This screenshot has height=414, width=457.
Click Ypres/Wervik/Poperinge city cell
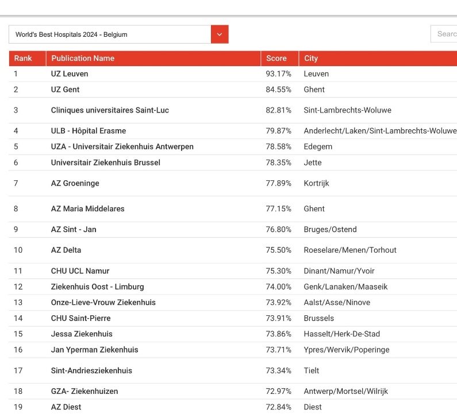[x=347, y=350]
